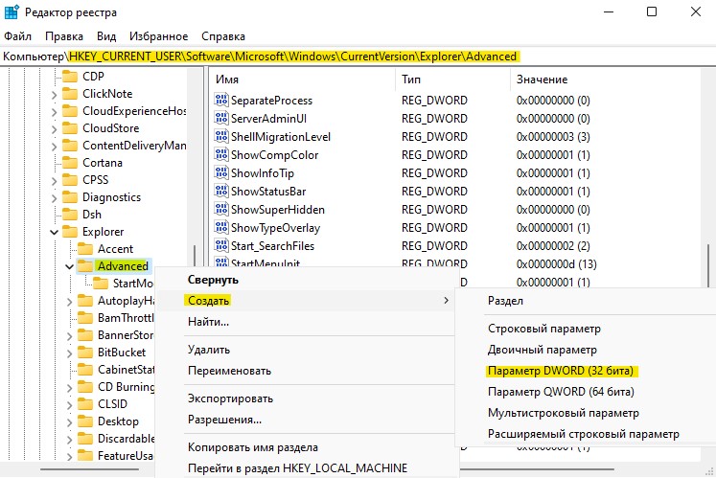
Task: Expand the CLSID tree node
Action: [x=69, y=405]
